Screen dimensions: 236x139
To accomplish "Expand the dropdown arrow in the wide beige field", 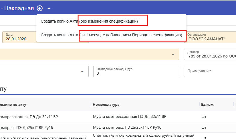I will pos(173,55).
